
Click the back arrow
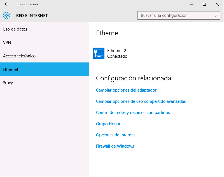coord(6,4)
